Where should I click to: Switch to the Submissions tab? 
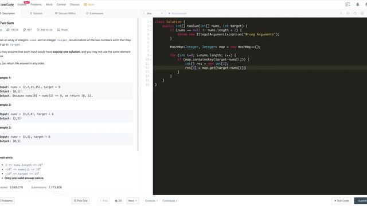point(95,13)
